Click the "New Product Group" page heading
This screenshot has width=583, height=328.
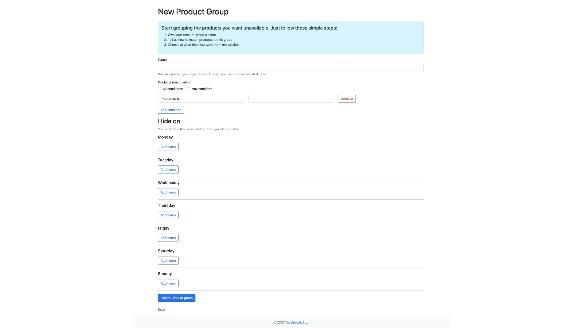[x=193, y=12]
